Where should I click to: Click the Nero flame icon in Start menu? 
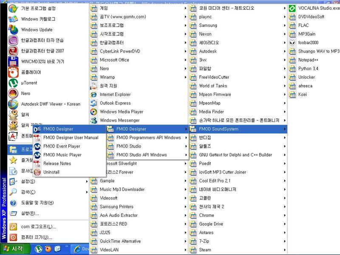13,93
